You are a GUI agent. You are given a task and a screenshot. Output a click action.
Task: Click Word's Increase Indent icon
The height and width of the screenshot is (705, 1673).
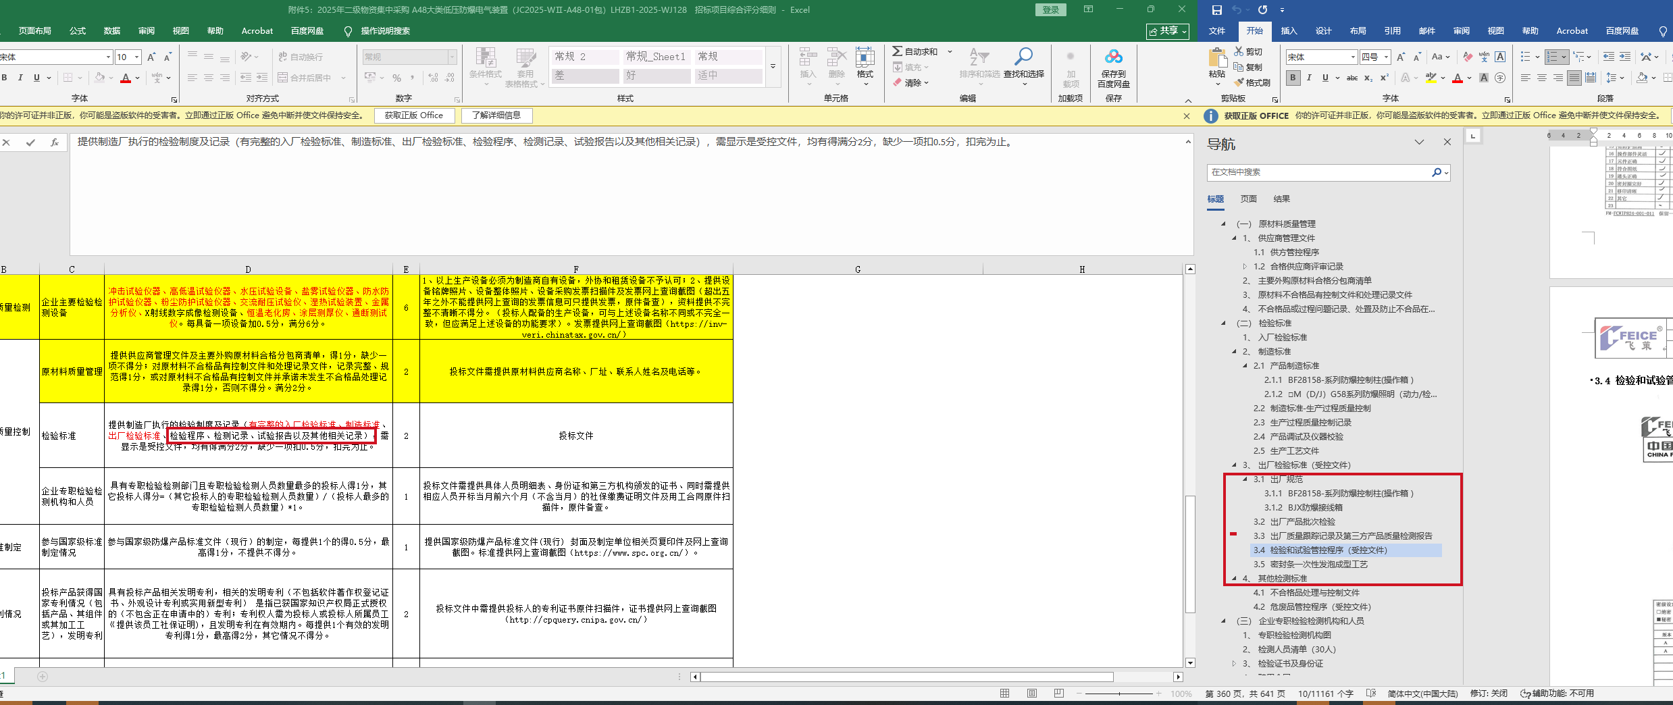[1625, 57]
